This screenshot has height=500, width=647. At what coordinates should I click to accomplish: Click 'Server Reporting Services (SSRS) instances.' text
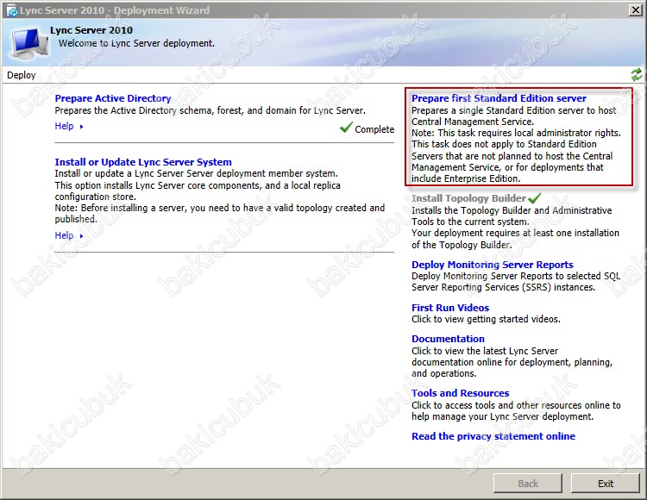(x=504, y=287)
